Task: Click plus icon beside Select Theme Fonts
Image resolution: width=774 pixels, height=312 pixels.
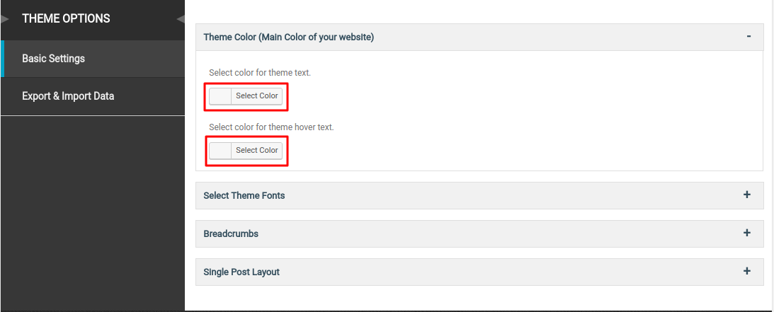Action: [747, 195]
